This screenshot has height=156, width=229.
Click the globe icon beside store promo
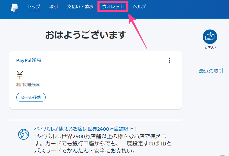[24, 134]
